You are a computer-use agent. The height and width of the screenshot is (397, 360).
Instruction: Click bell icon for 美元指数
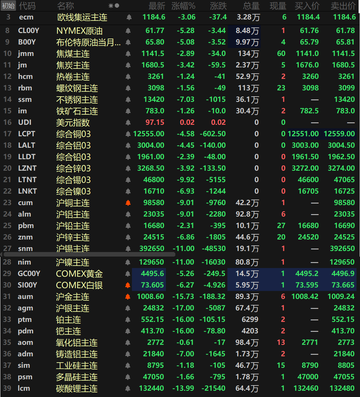128,122
